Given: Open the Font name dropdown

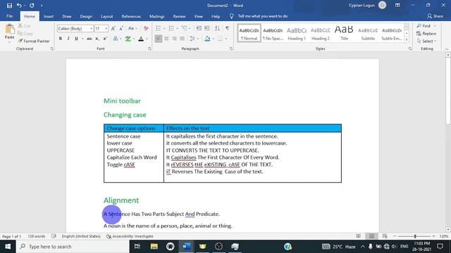Looking at the screenshot, I should [91, 28].
